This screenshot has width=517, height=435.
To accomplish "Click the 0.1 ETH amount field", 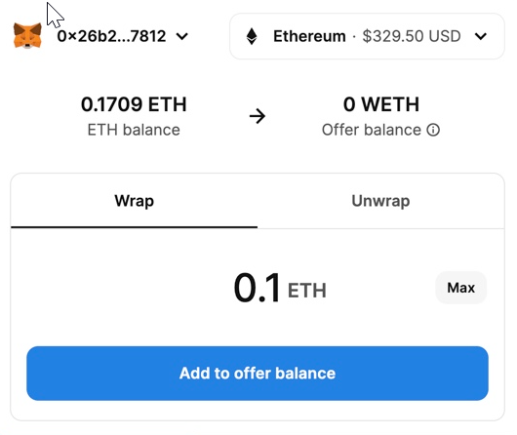I will (x=257, y=288).
